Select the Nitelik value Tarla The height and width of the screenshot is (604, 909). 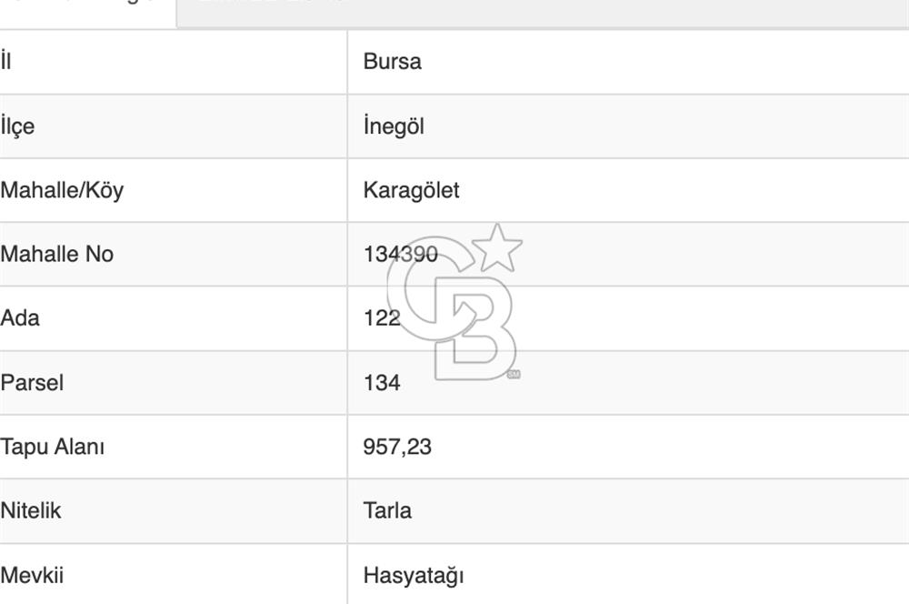click(x=385, y=511)
